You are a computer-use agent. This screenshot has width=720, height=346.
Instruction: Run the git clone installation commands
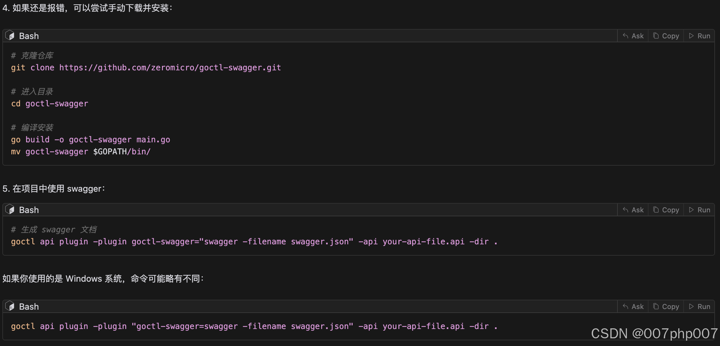pos(700,36)
